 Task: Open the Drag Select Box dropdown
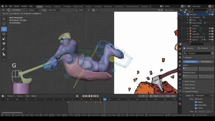[54, 10]
